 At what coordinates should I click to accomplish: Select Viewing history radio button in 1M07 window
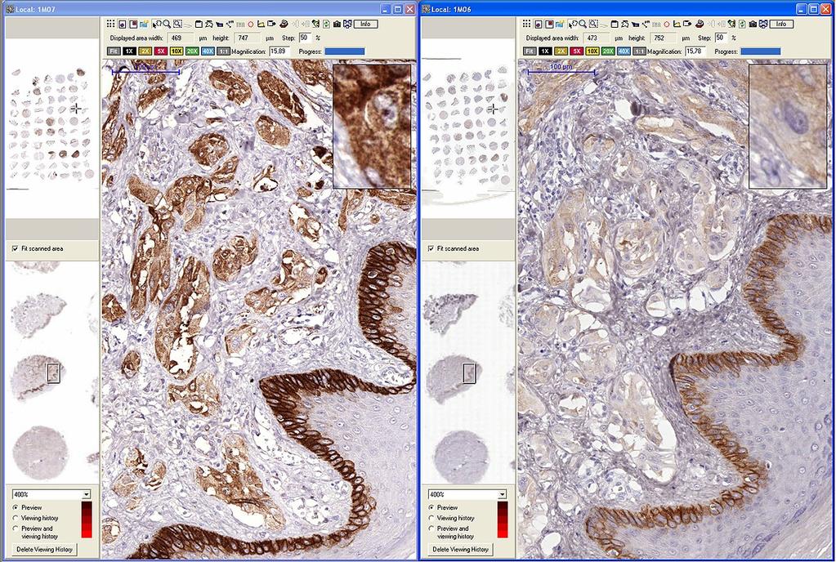point(16,518)
